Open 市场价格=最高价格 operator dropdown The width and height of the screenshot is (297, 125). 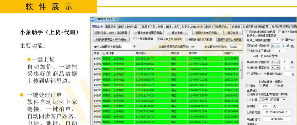point(275,67)
